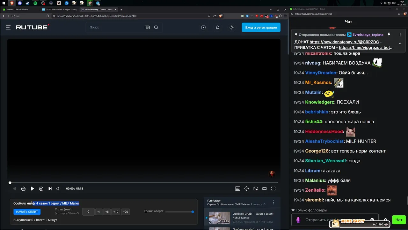Go to previous video in player

pyautogui.click(x=14, y=189)
